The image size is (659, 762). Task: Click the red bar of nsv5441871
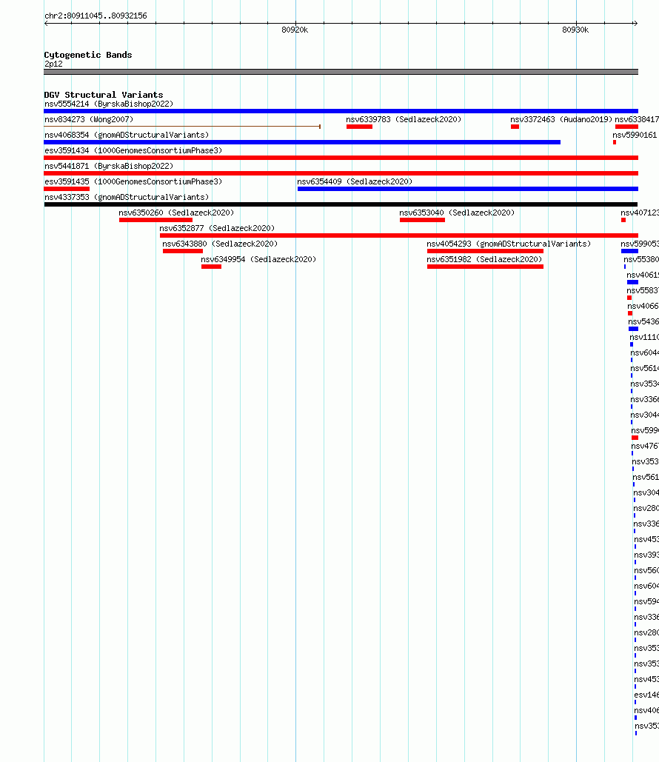[341, 173]
